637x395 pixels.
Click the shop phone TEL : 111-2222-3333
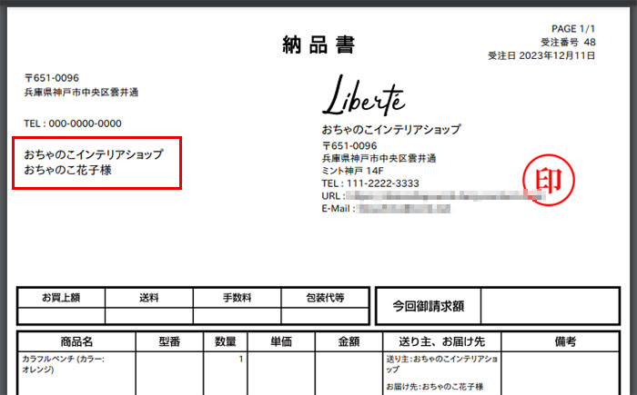(x=370, y=183)
